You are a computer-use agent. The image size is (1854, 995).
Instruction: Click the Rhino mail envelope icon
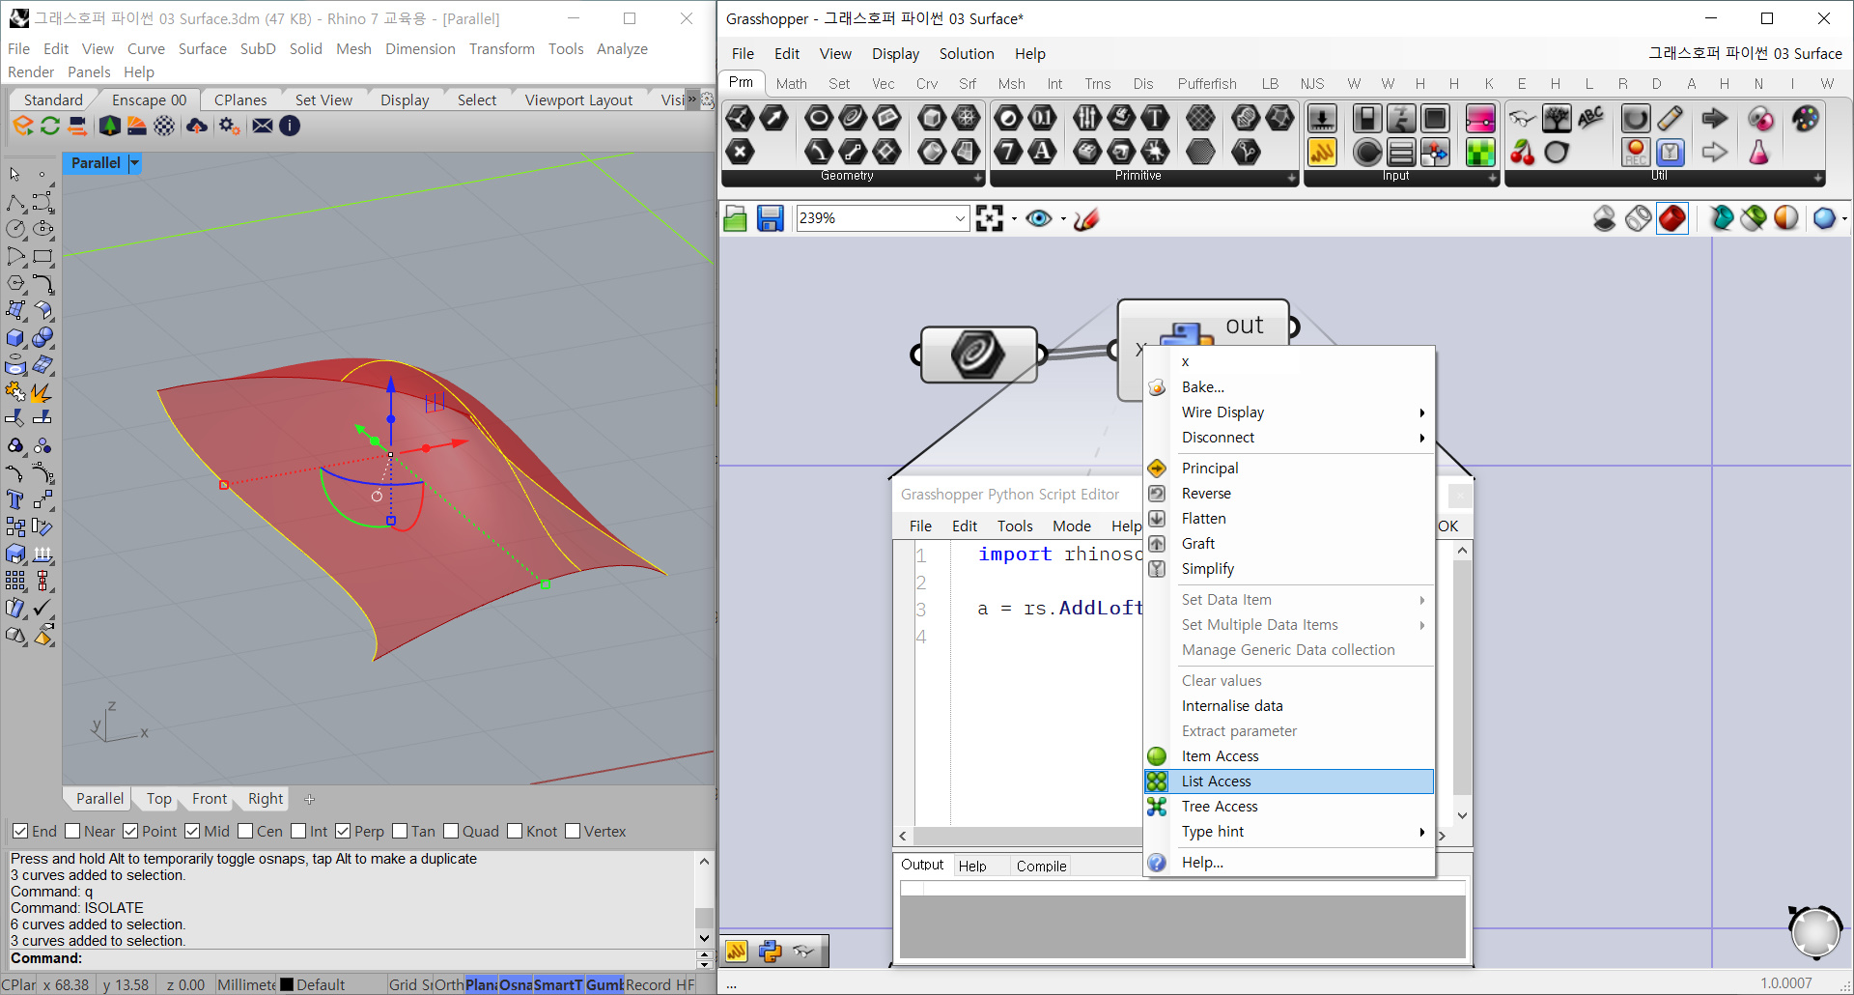click(262, 126)
